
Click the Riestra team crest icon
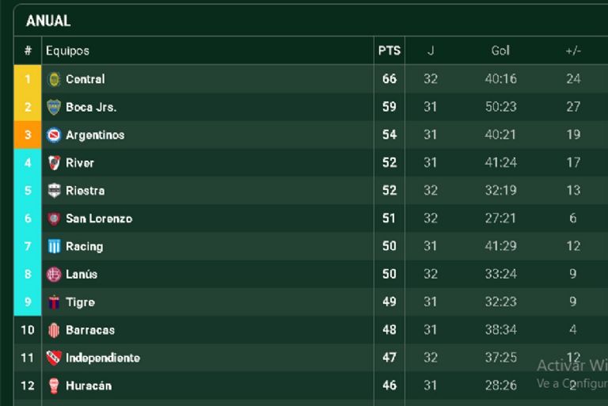[54, 191]
